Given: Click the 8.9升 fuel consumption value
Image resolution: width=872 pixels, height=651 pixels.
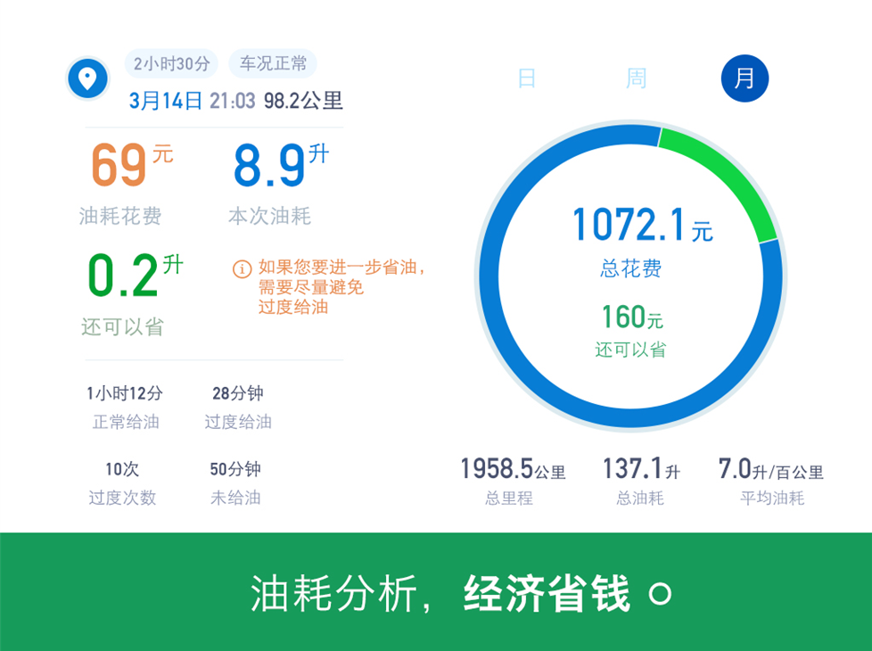Looking at the screenshot, I should tap(281, 165).
